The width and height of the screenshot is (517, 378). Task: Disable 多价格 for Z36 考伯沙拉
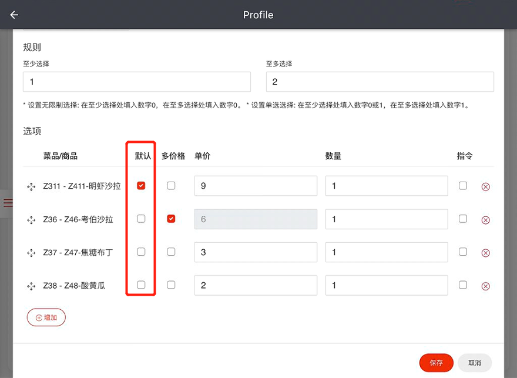[x=171, y=219]
